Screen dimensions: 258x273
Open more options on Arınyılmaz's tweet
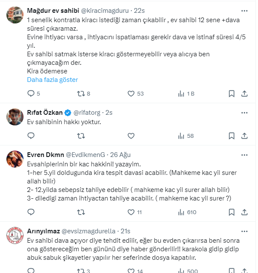coord(244,231)
